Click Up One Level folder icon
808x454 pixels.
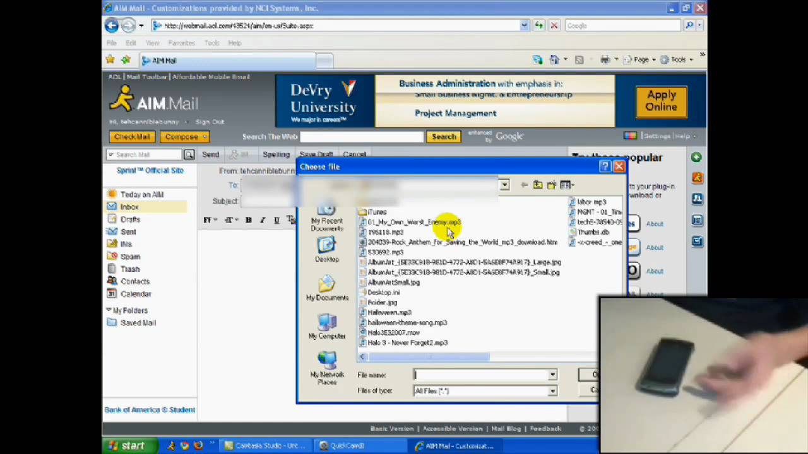pos(538,185)
